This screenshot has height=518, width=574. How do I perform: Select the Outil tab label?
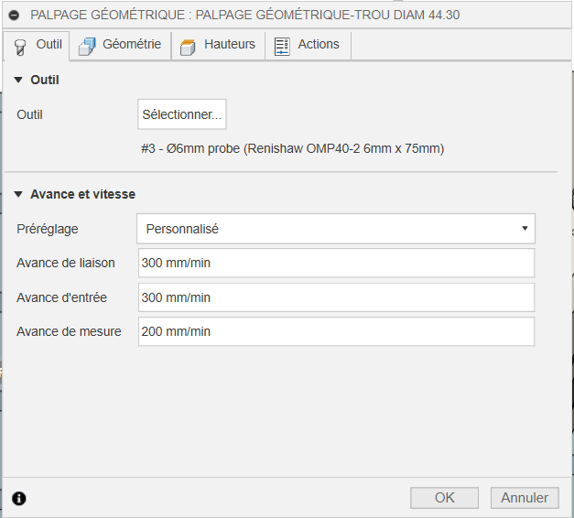coord(49,45)
